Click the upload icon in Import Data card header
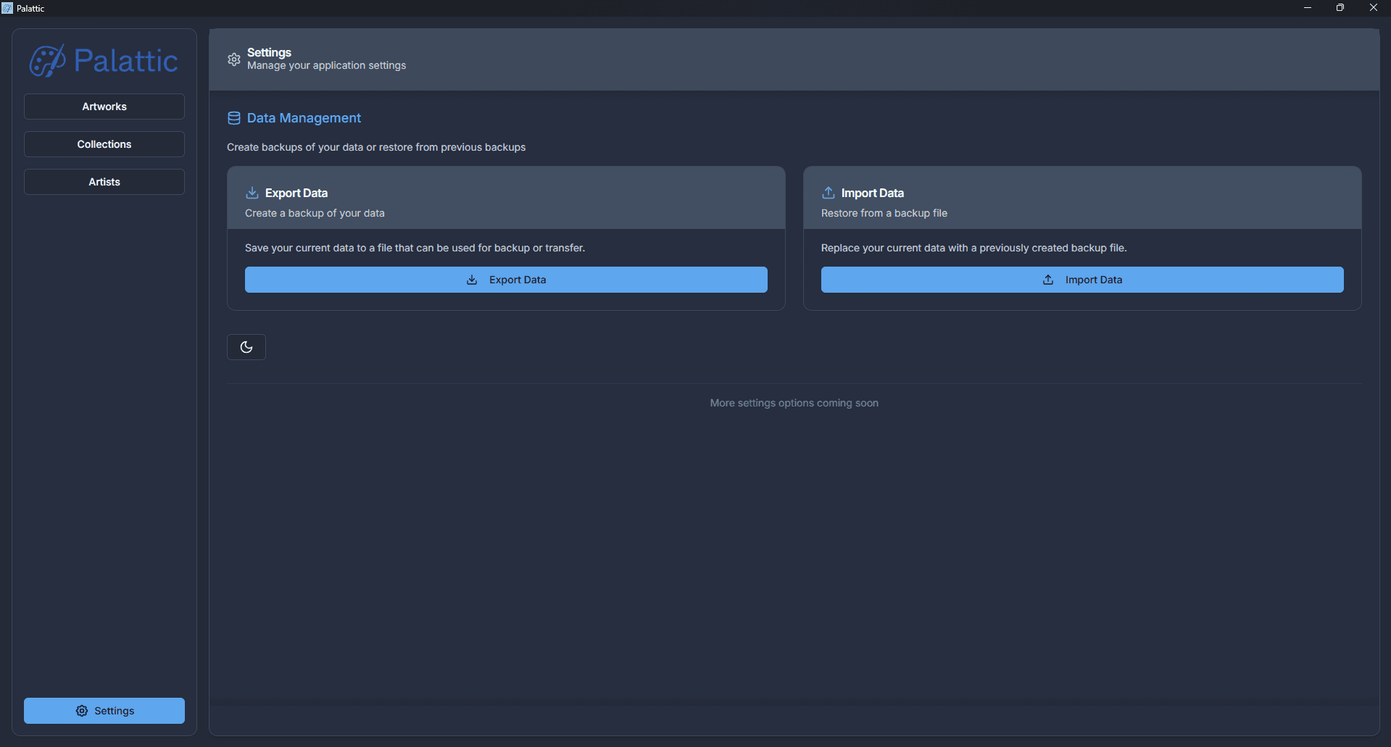 829,193
